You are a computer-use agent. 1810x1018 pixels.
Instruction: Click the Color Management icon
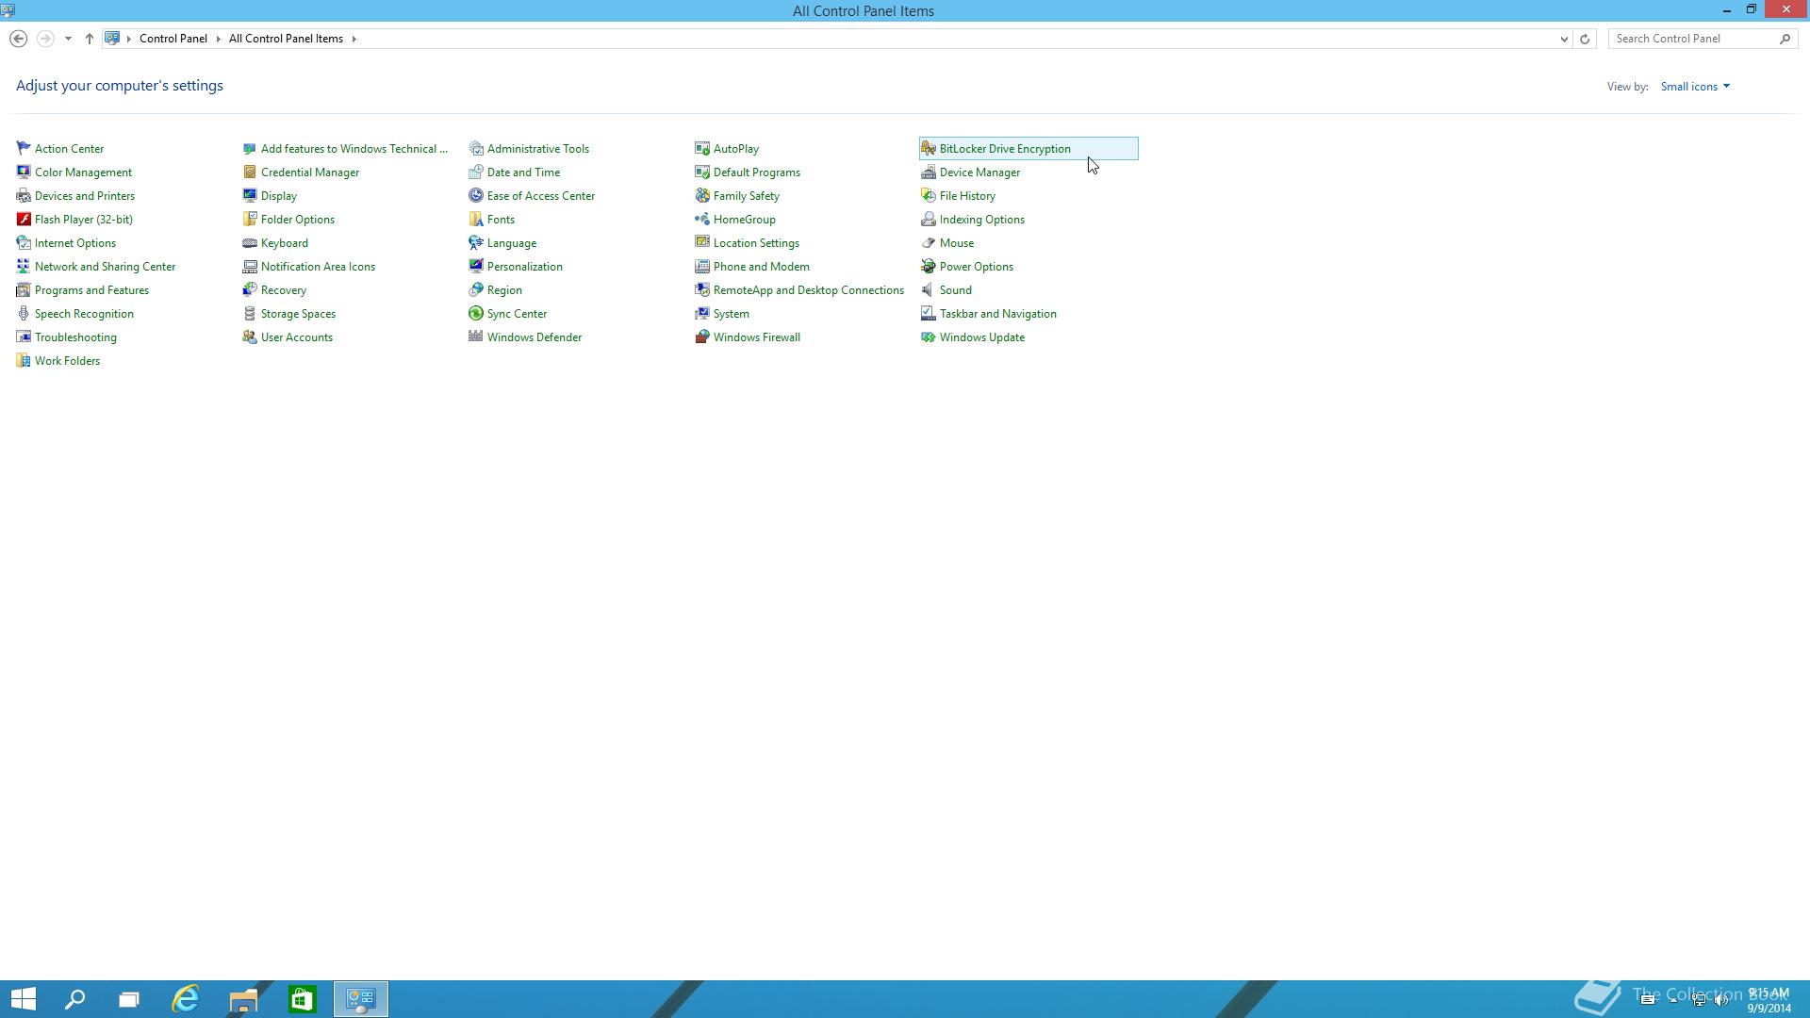[24, 172]
